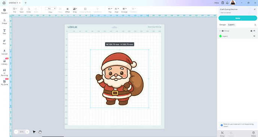This screenshot has width=258, height=137.
Task: Click the Group icon at the panel bottom
Action: point(222,134)
